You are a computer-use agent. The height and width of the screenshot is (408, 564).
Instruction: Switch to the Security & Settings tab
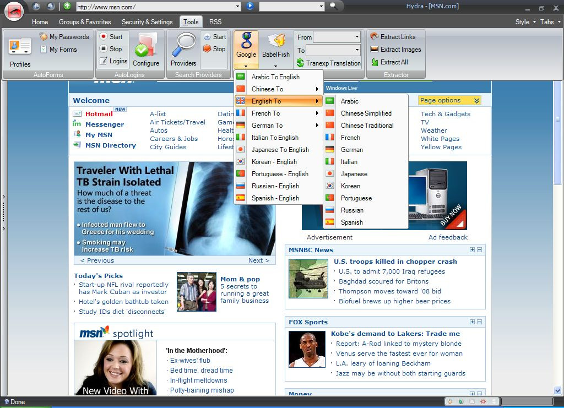(x=147, y=22)
